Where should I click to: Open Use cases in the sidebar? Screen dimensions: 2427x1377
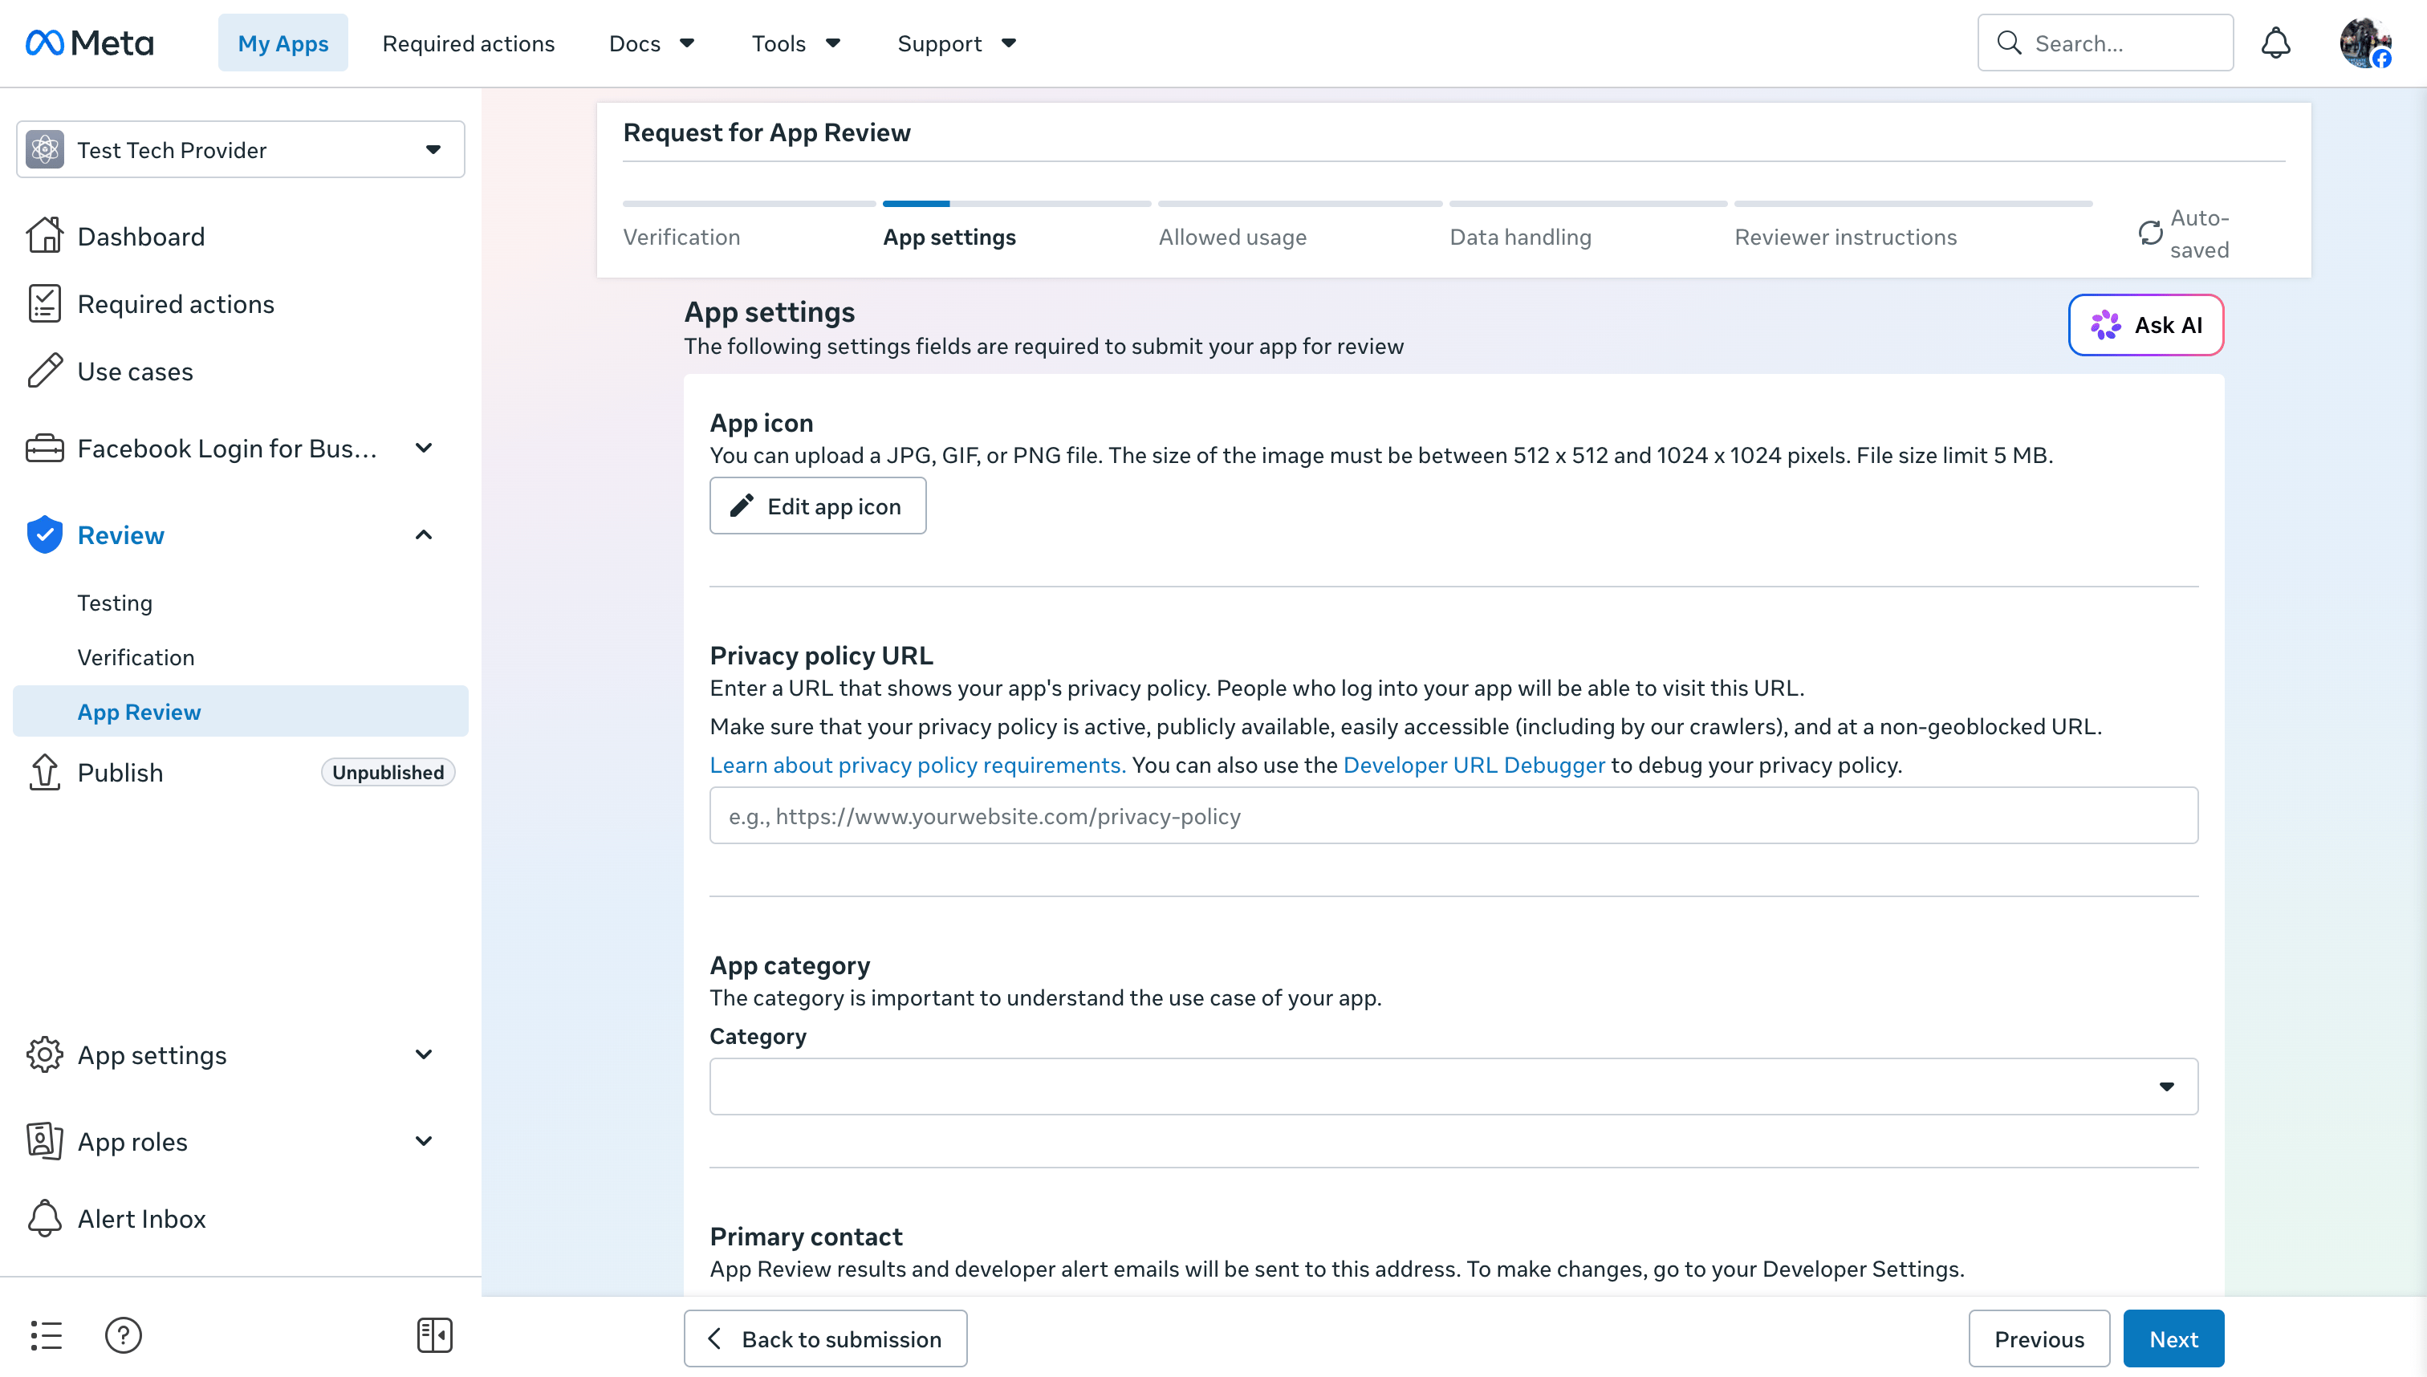(x=134, y=371)
